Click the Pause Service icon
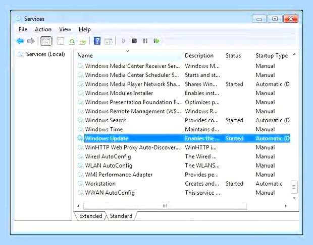The image size is (313, 245). pos(145,41)
